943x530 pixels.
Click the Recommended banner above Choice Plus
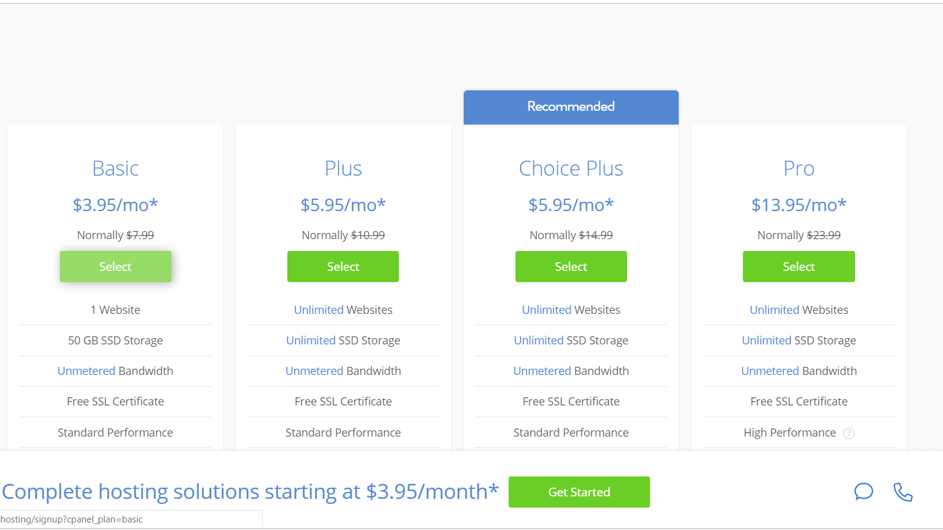571,107
